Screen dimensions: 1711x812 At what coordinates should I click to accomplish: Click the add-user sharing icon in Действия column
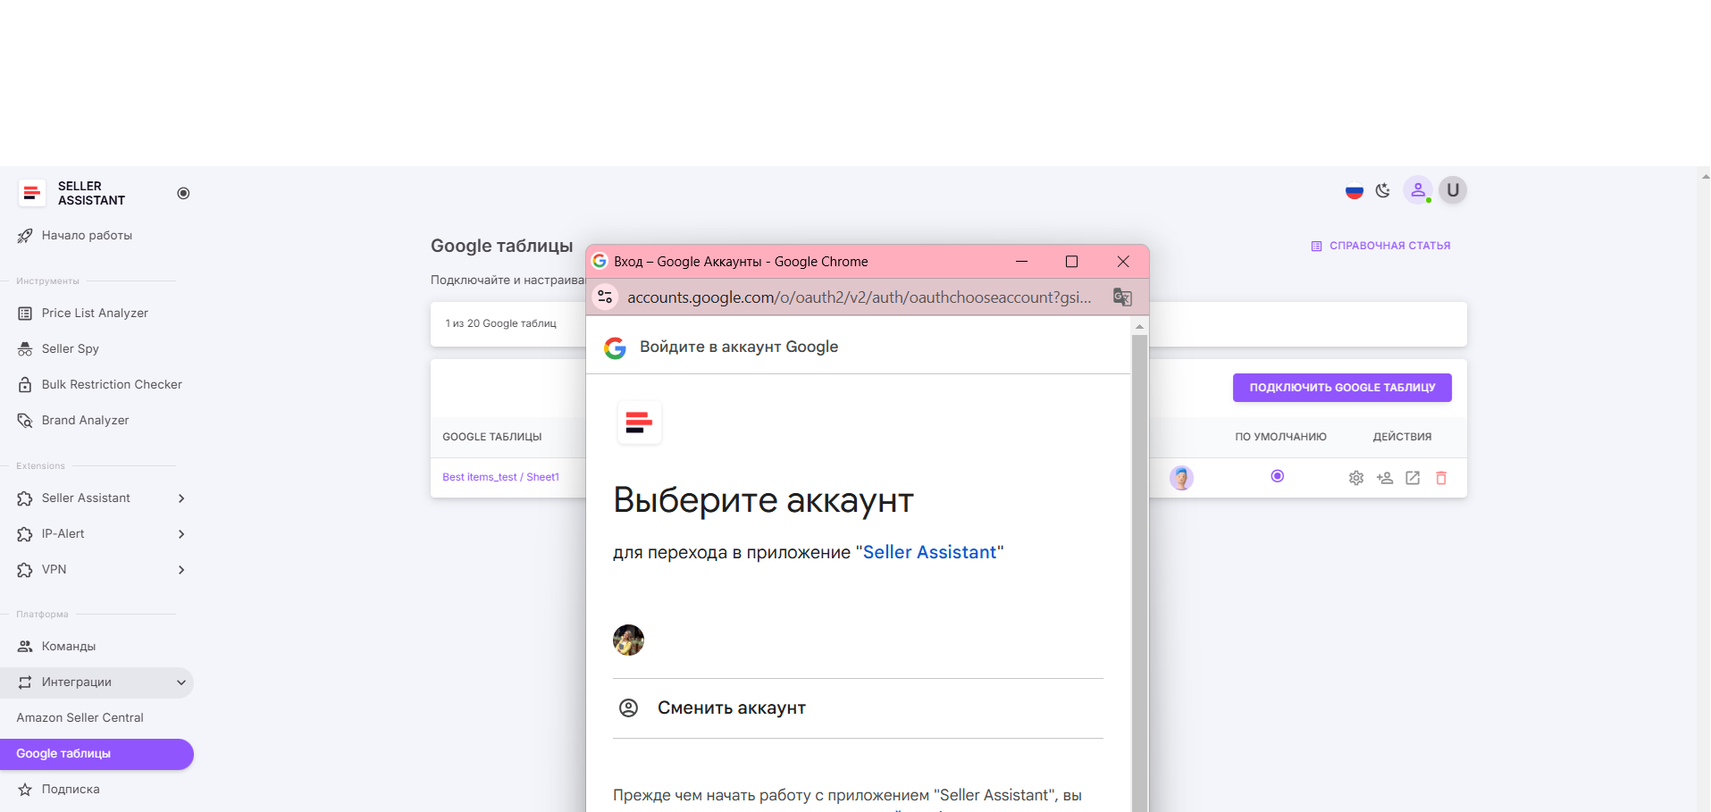click(x=1384, y=478)
